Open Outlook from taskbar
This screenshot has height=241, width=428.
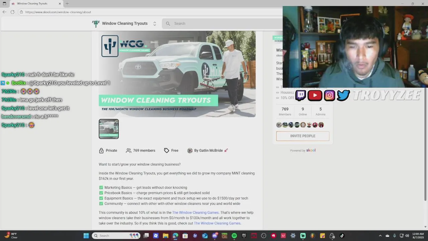click(x=205, y=236)
